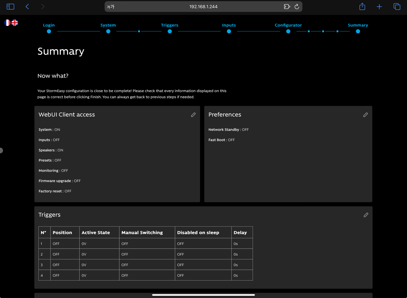Focus the address bar showing 192.168.1.244
This screenshot has width=407, height=298.
203,7
